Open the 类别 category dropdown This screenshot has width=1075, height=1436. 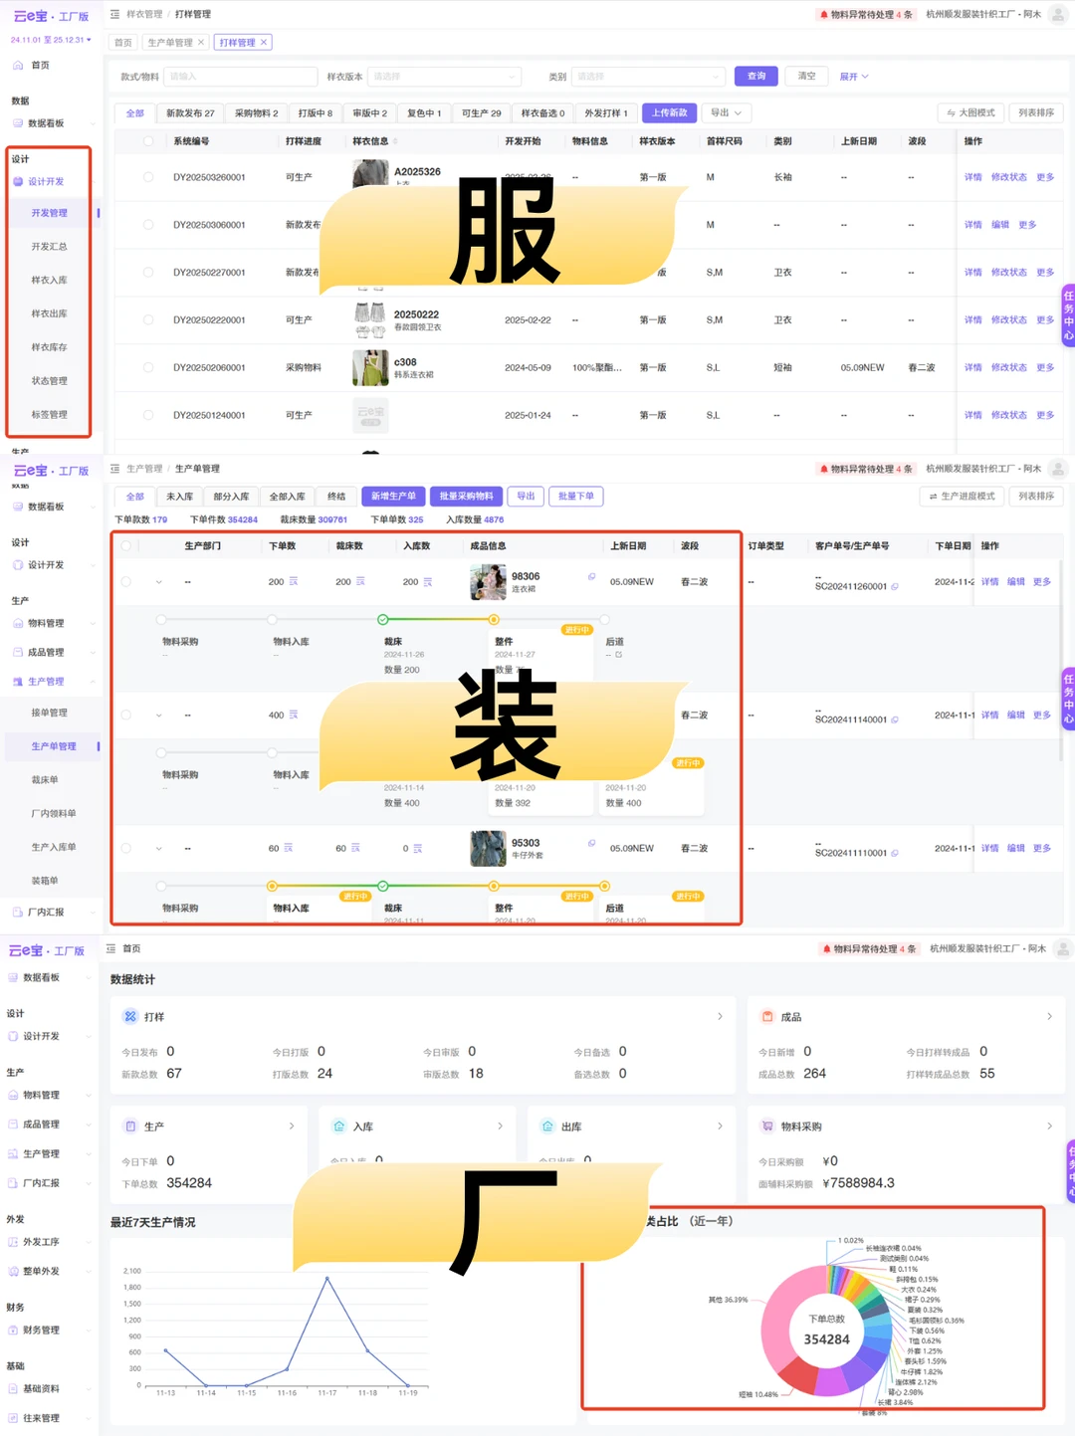648,76
